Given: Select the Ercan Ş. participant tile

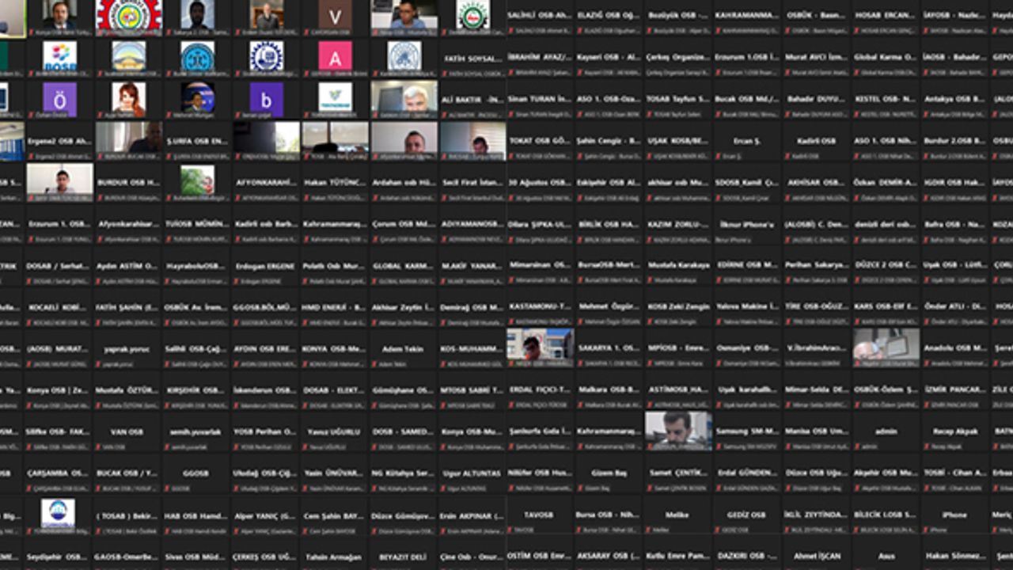Looking at the screenshot, I should 747,141.
